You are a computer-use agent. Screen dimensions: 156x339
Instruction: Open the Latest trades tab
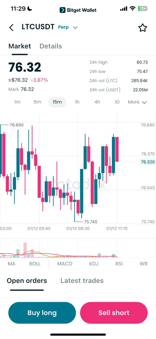tap(82, 280)
